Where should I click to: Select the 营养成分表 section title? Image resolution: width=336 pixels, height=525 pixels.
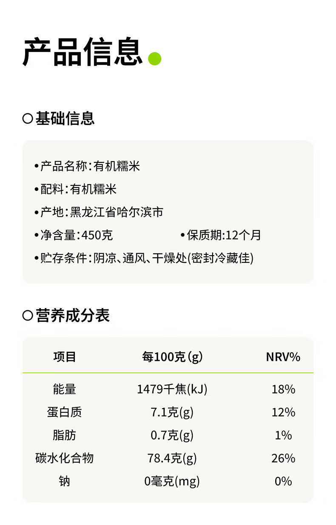tap(73, 316)
